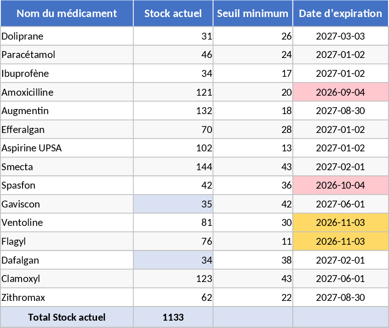389x328 pixels.
Task: Select the yellow Ventoline expiration date cell
Action: tap(340, 223)
